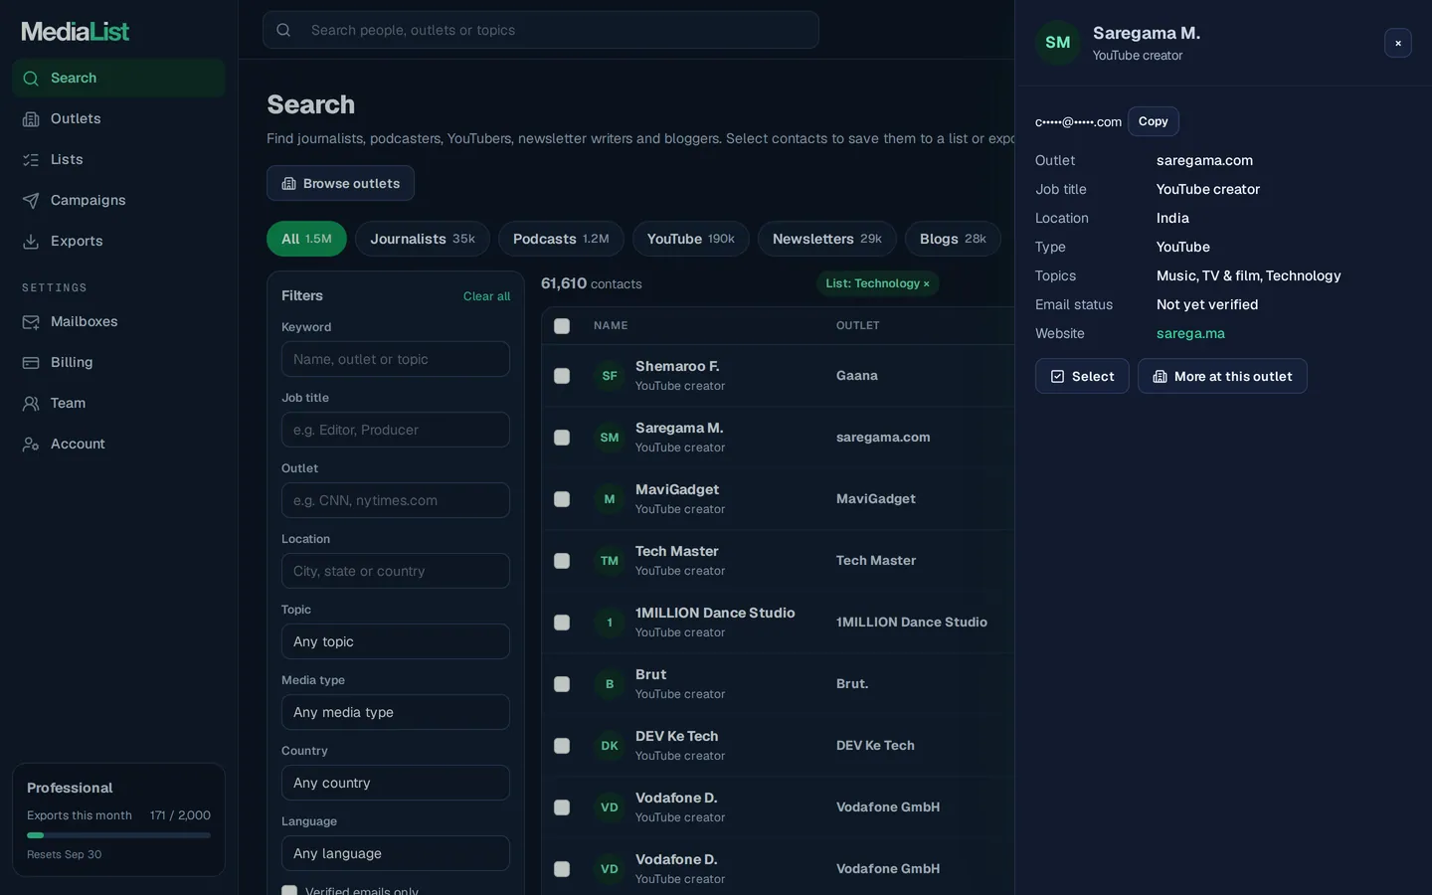Click the Exports download icon

tap(31, 242)
